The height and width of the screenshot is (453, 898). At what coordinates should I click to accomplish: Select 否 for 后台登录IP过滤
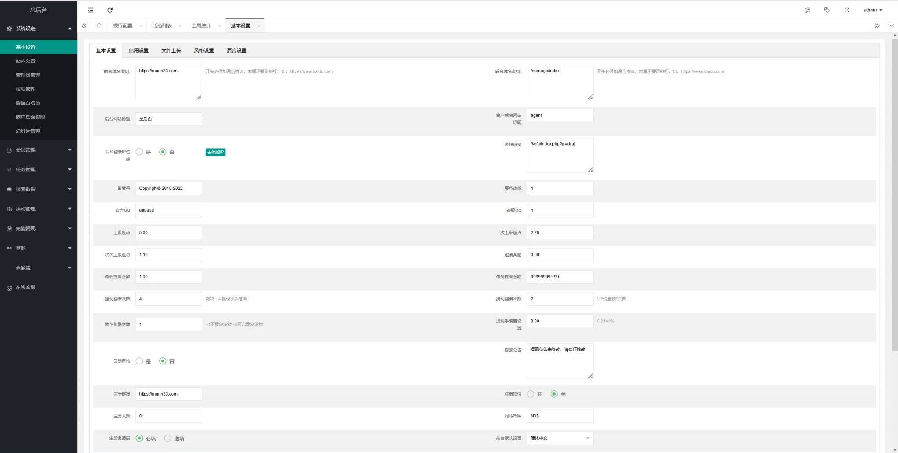[163, 152]
